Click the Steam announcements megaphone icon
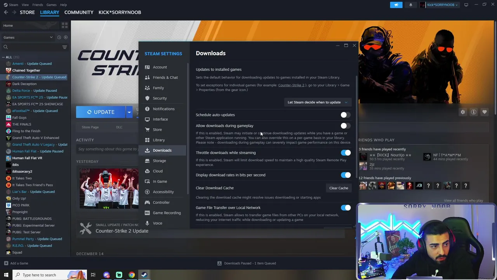This screenshot has height=280, width=497. (396, 5)
